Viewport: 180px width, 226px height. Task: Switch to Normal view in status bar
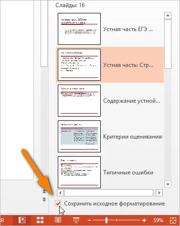point(22,220)
